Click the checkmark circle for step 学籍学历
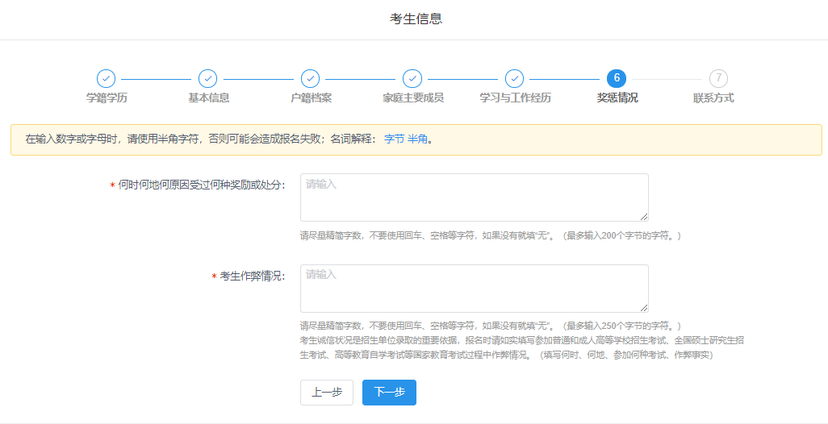The width and height of the screenshot is (828, 424). (106, 78)
